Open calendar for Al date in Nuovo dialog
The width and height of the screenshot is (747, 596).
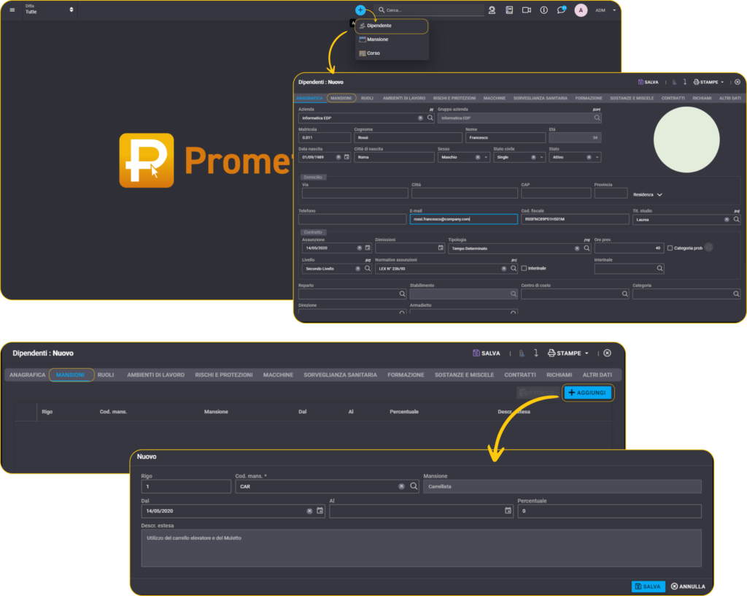pos(508,511)
